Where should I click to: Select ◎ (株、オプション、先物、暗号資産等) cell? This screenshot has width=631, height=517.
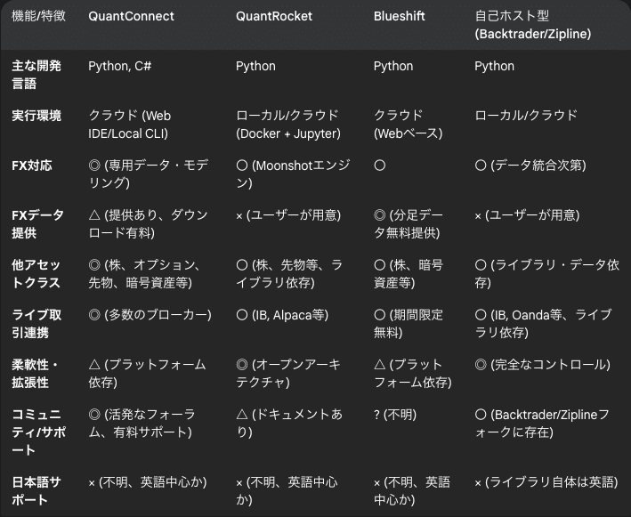click(144, 273)
